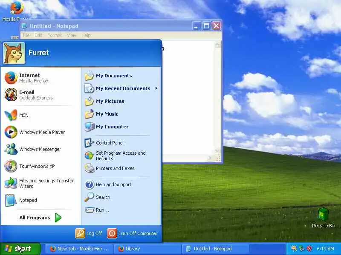Open Recycle Bin desktop icon
Image resolution: width=341 pixels, height=255 pixels.
click(323, 214)
